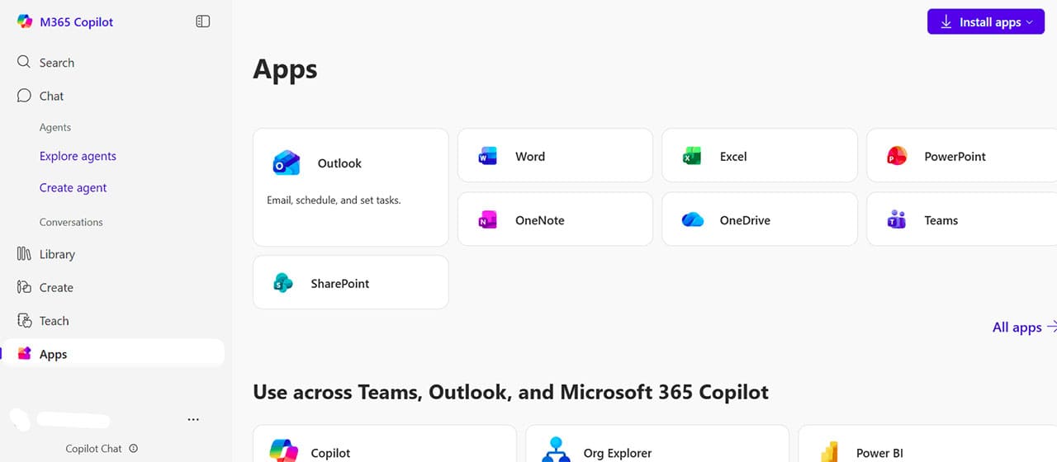1057x462 pixels.
Task: Click the Word app icon
Action: 488,156
